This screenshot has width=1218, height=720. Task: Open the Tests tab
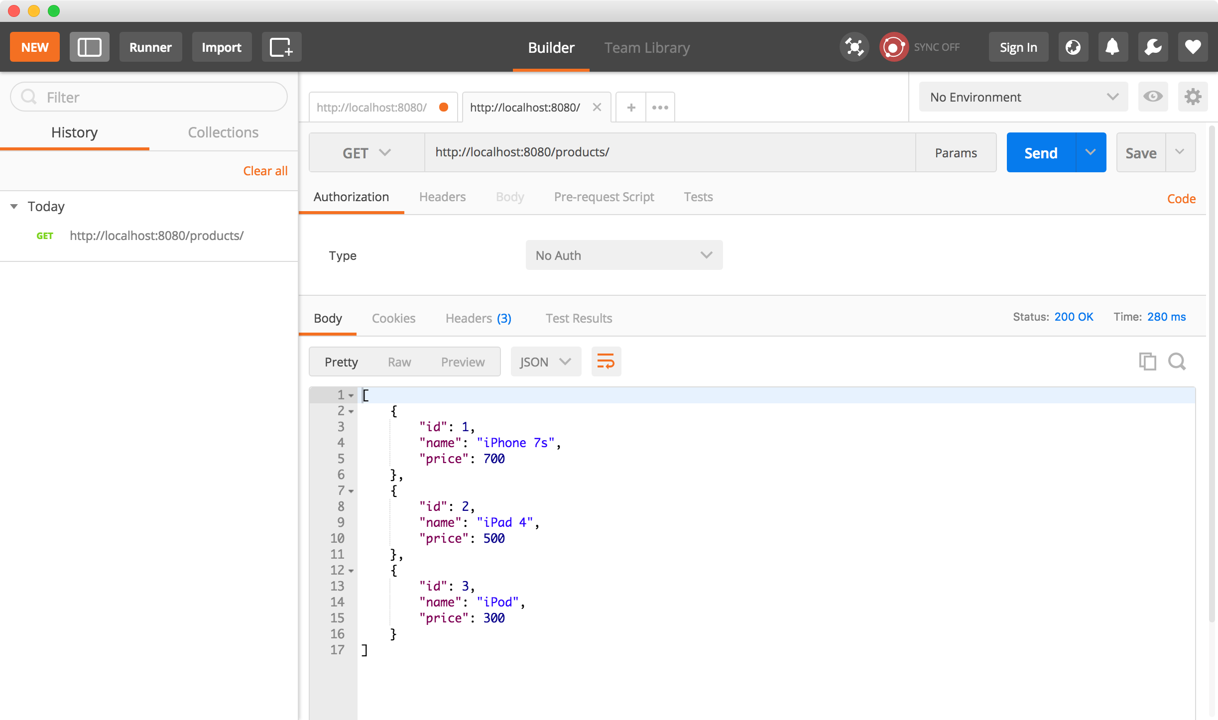698,197
